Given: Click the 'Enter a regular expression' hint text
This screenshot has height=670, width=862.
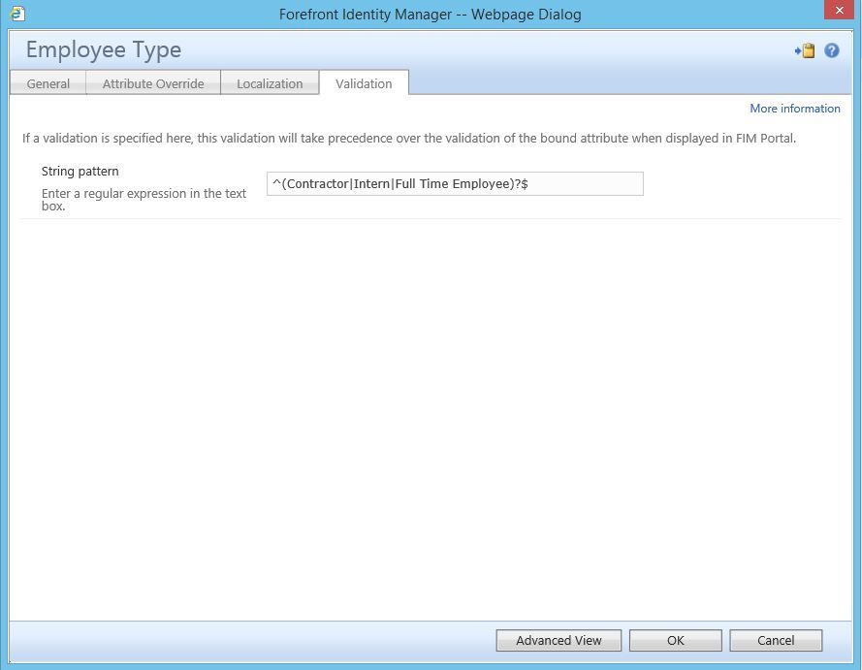Looking at the screenshot, I should pyautogui.click(x=144, y=200).
